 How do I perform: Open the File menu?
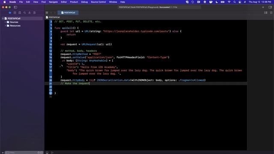click(x=21, y=2)
